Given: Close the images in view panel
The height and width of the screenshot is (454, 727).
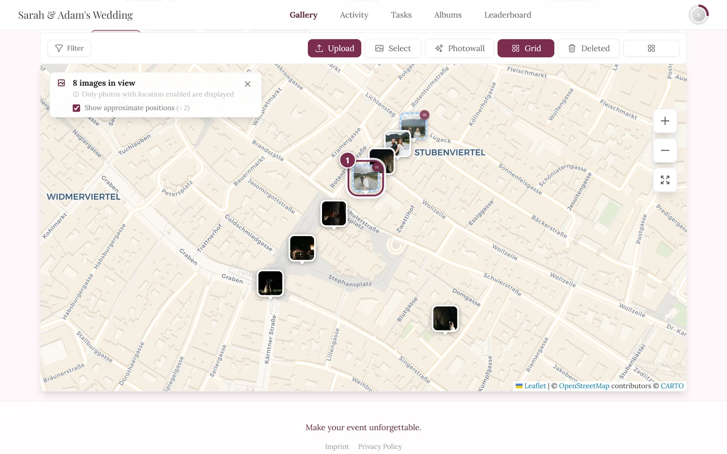Looking at the screenshot, I should (247, 84).
